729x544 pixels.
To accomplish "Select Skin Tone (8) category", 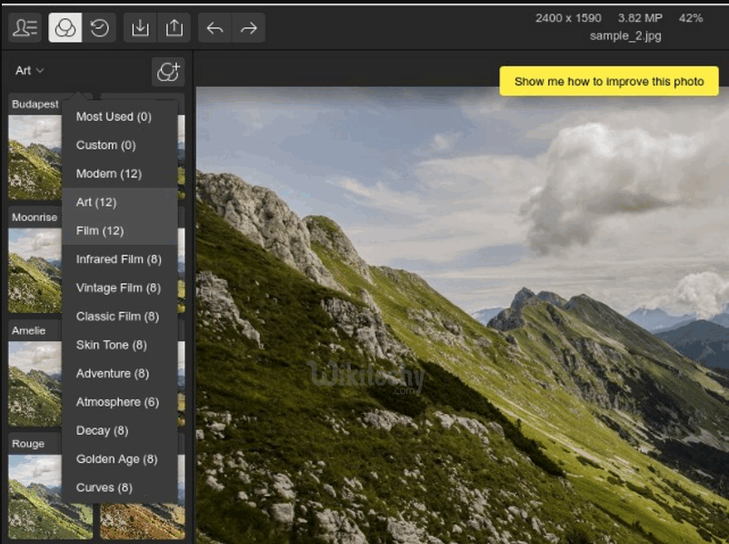I will point(111,345).
